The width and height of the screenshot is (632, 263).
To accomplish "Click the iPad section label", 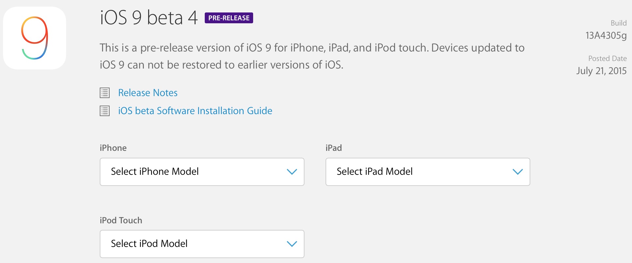I will (334, 148).
